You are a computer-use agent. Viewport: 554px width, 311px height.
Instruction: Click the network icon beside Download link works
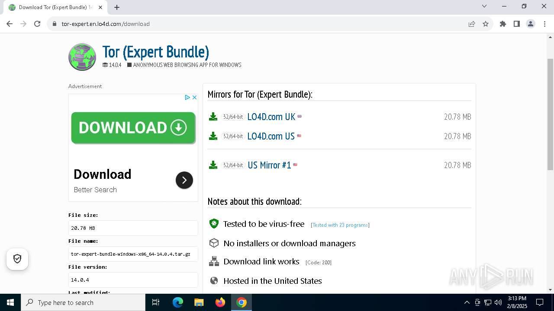tap(214, 262)
